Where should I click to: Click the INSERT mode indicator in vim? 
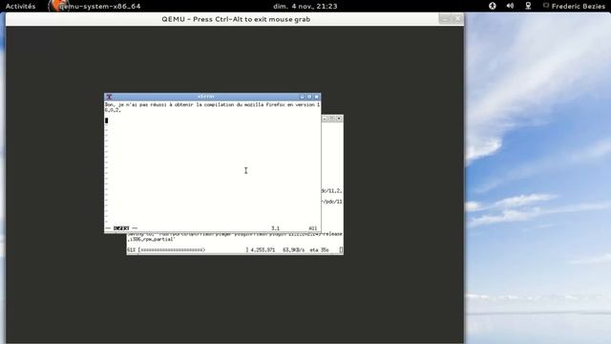121,228
